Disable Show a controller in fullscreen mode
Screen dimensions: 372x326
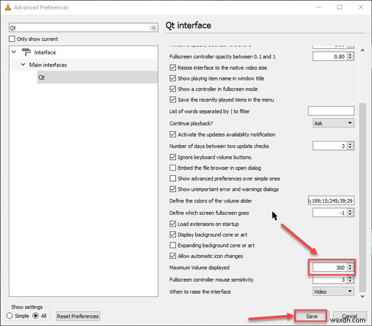[173, 89]
